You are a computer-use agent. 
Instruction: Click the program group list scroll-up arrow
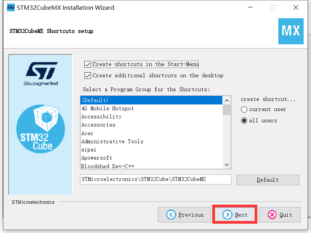227,101
